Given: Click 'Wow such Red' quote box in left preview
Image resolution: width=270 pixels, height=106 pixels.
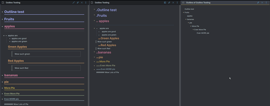Looking at the screenshot, I should point(46,68).
